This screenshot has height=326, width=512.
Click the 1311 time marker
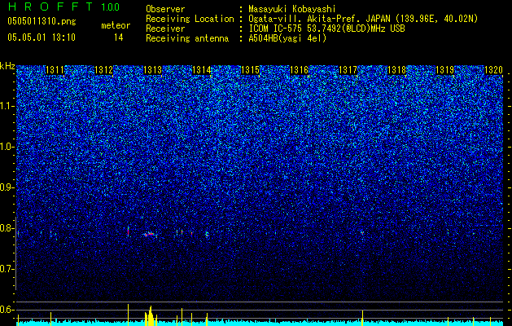55,70
